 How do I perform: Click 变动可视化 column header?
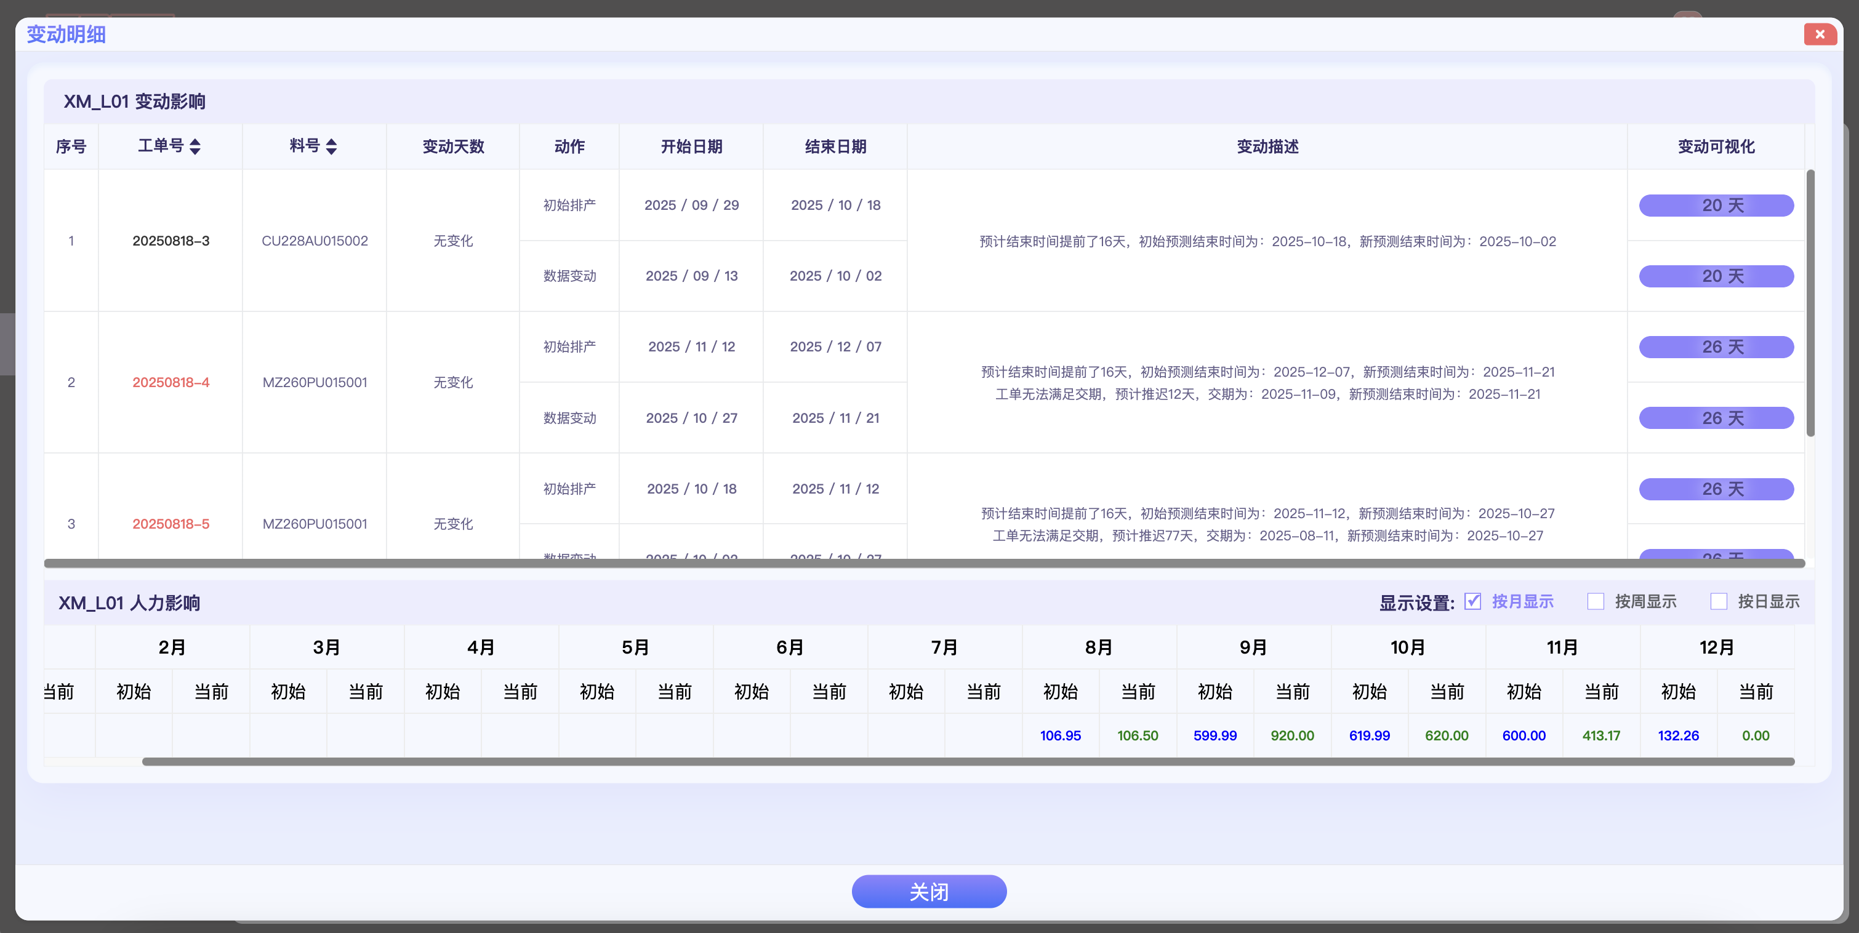[1716, 146]
